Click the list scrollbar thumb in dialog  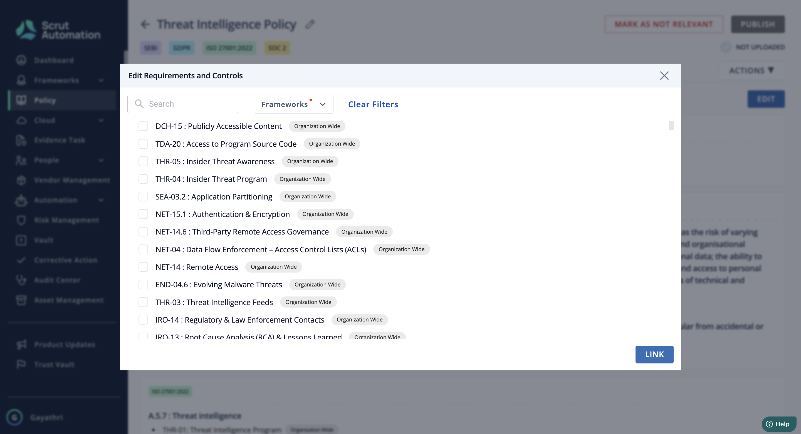pyautogui.click(x=671, y=126)
